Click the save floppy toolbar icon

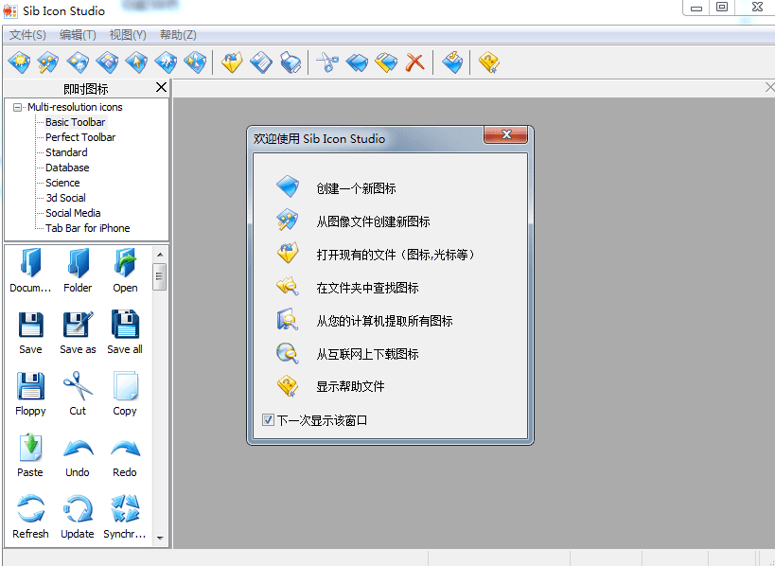(x=261, y=62)
